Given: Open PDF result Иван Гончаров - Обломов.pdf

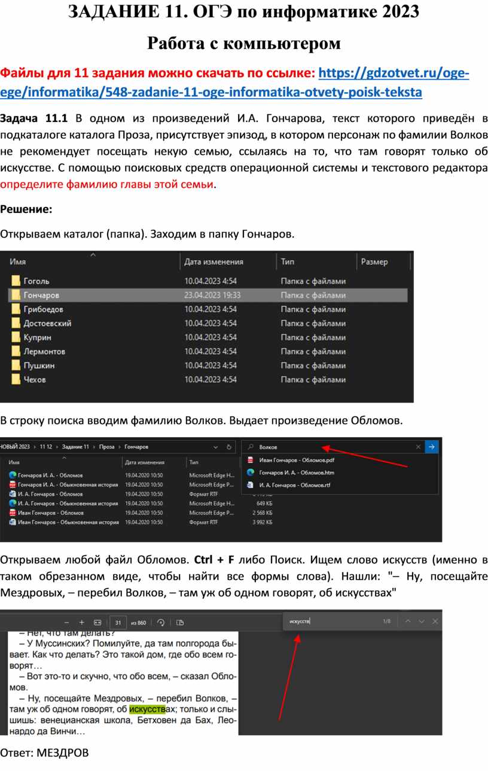Looking at the screenshot, I should point(296,460).
